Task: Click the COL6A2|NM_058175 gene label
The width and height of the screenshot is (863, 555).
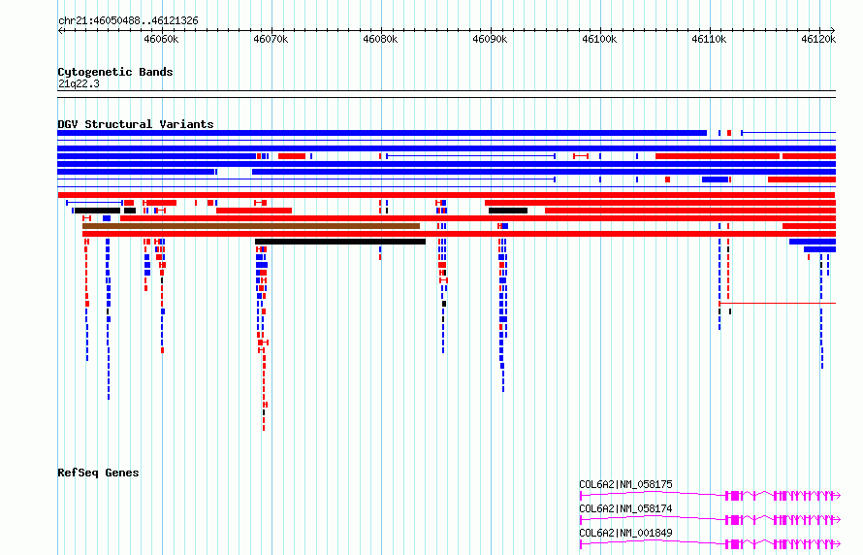Action: click(x=625, y=484)
